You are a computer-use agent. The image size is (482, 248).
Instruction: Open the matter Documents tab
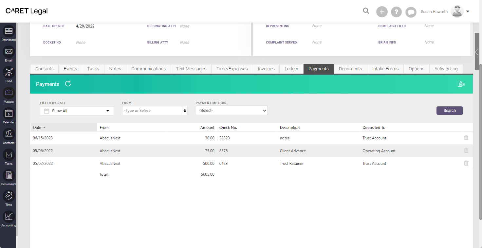point(350,69)
